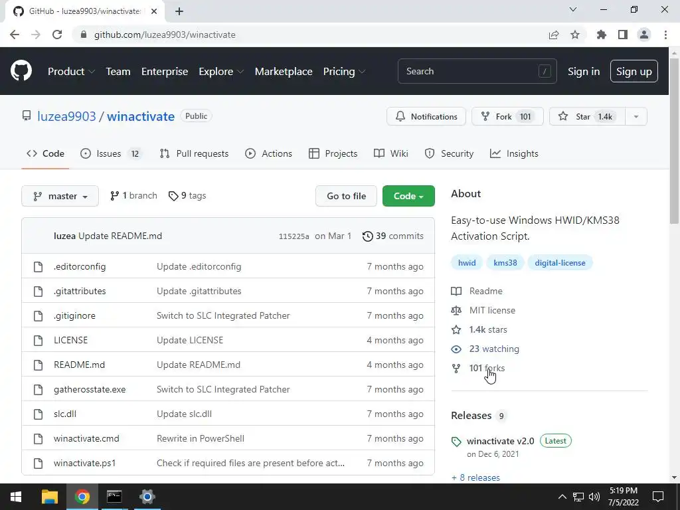This screenshot has height=510, width=680.
Task: Switch to the Projects tab
Action: coord(333,153)
